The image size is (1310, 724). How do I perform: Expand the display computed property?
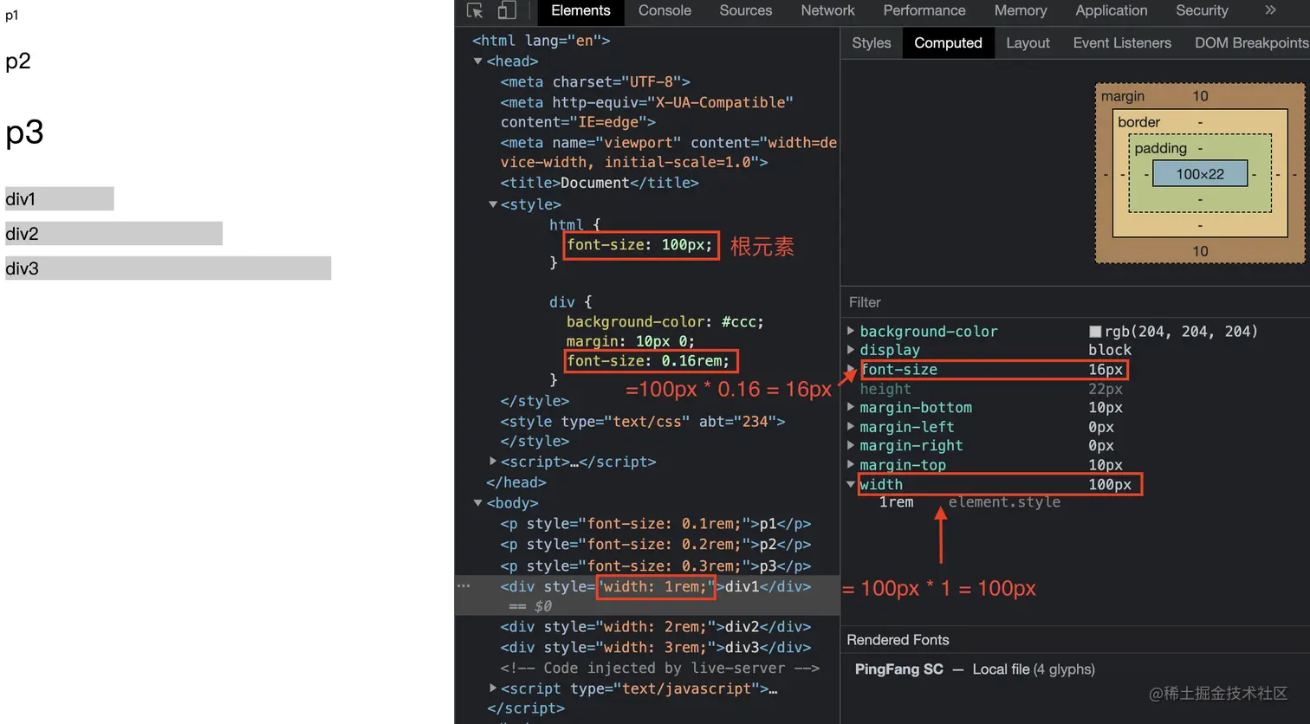pos(851,350)
